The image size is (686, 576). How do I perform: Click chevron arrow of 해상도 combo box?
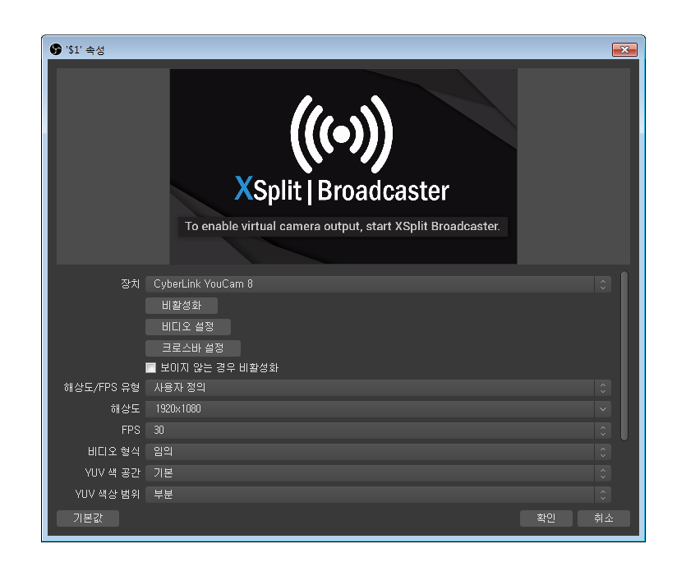coord(603,409)
